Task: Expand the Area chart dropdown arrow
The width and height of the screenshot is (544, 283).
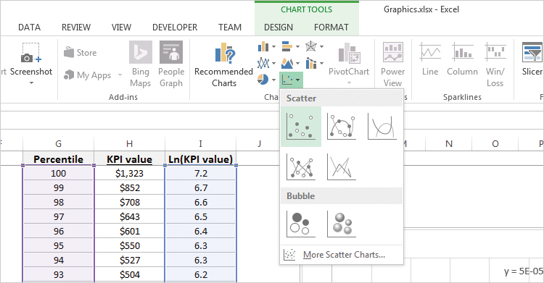Action: click(297, 63)
